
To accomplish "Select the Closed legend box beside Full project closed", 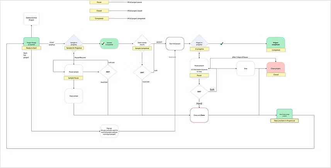I will click(99, 10).
